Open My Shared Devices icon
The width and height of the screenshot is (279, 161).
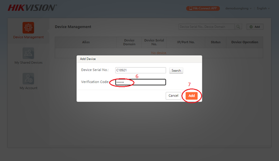click(x=28, y=53)
